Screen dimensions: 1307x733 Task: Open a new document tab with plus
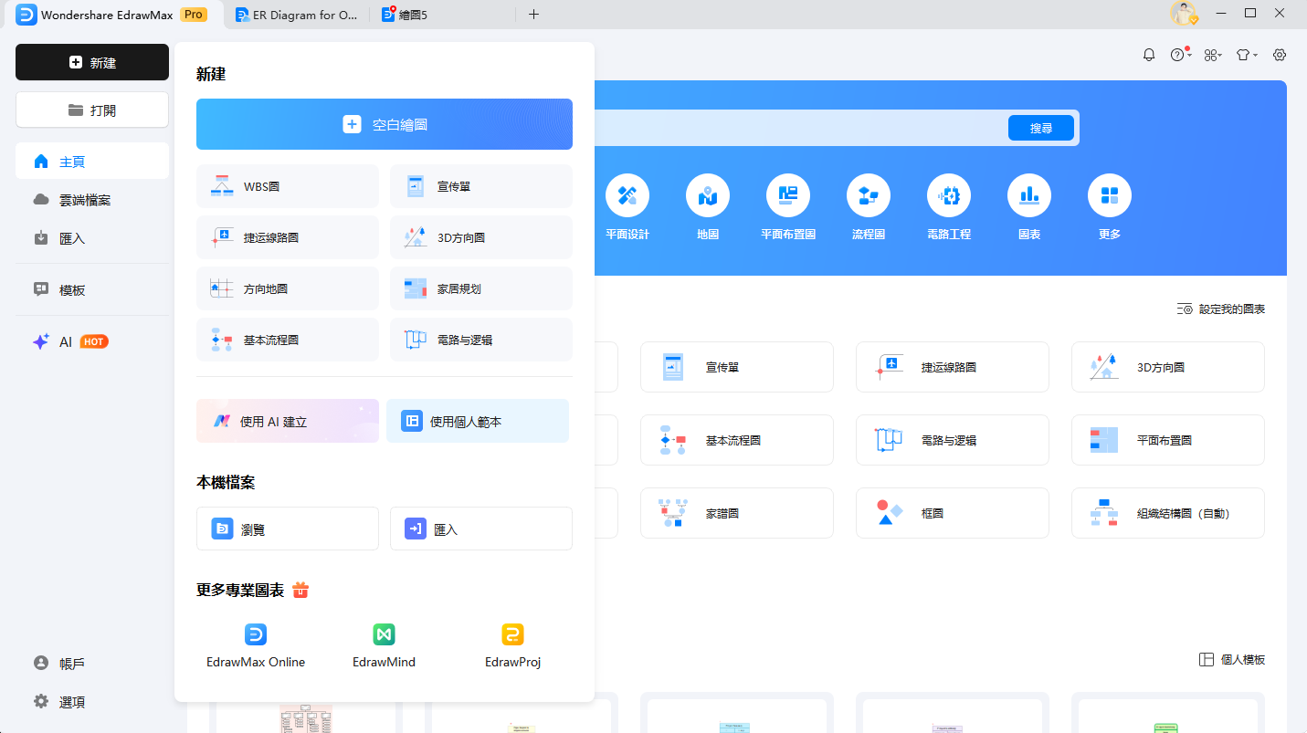click(533, 14)
